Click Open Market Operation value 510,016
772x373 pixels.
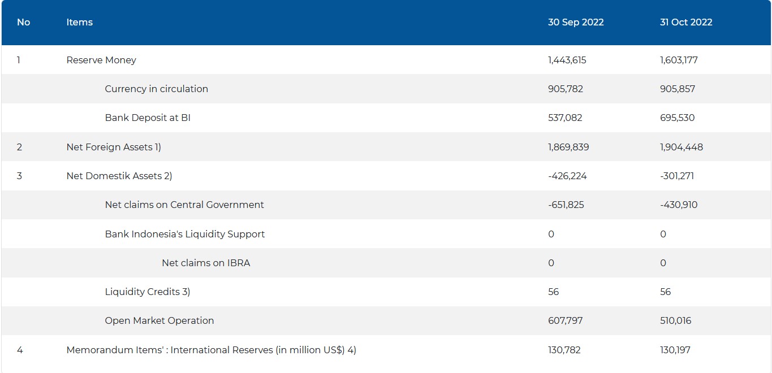(675, 320)
